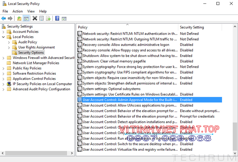
Task: Open Properties via toolbar icon
Action: (x=41, y=18)
